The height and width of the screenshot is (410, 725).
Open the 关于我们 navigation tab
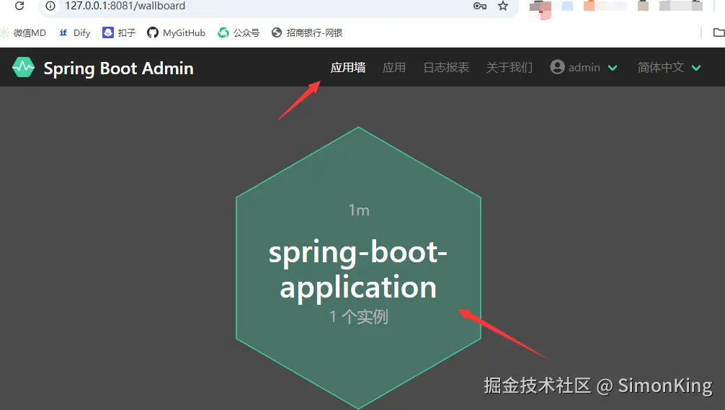509,68
